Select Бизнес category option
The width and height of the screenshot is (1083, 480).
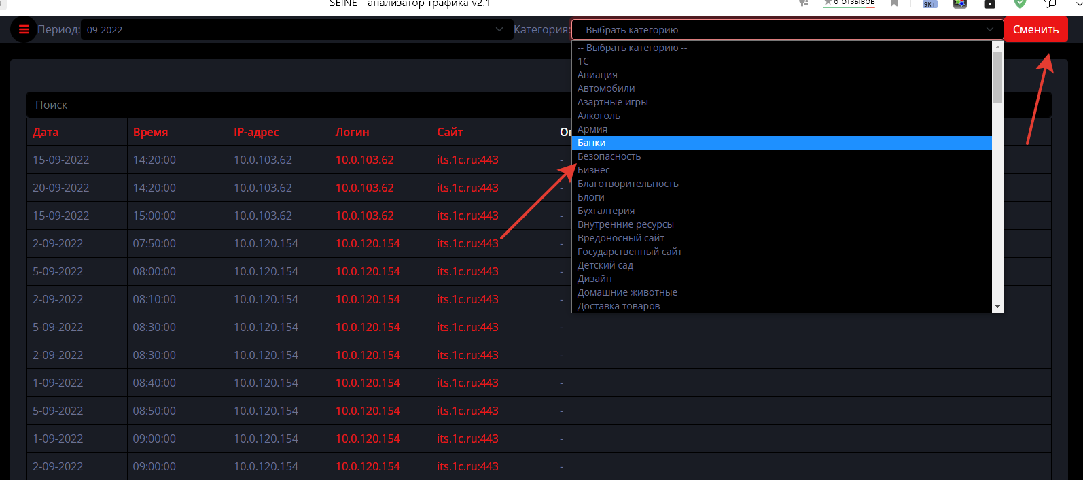pyautogui.click(x=782, y=170)
